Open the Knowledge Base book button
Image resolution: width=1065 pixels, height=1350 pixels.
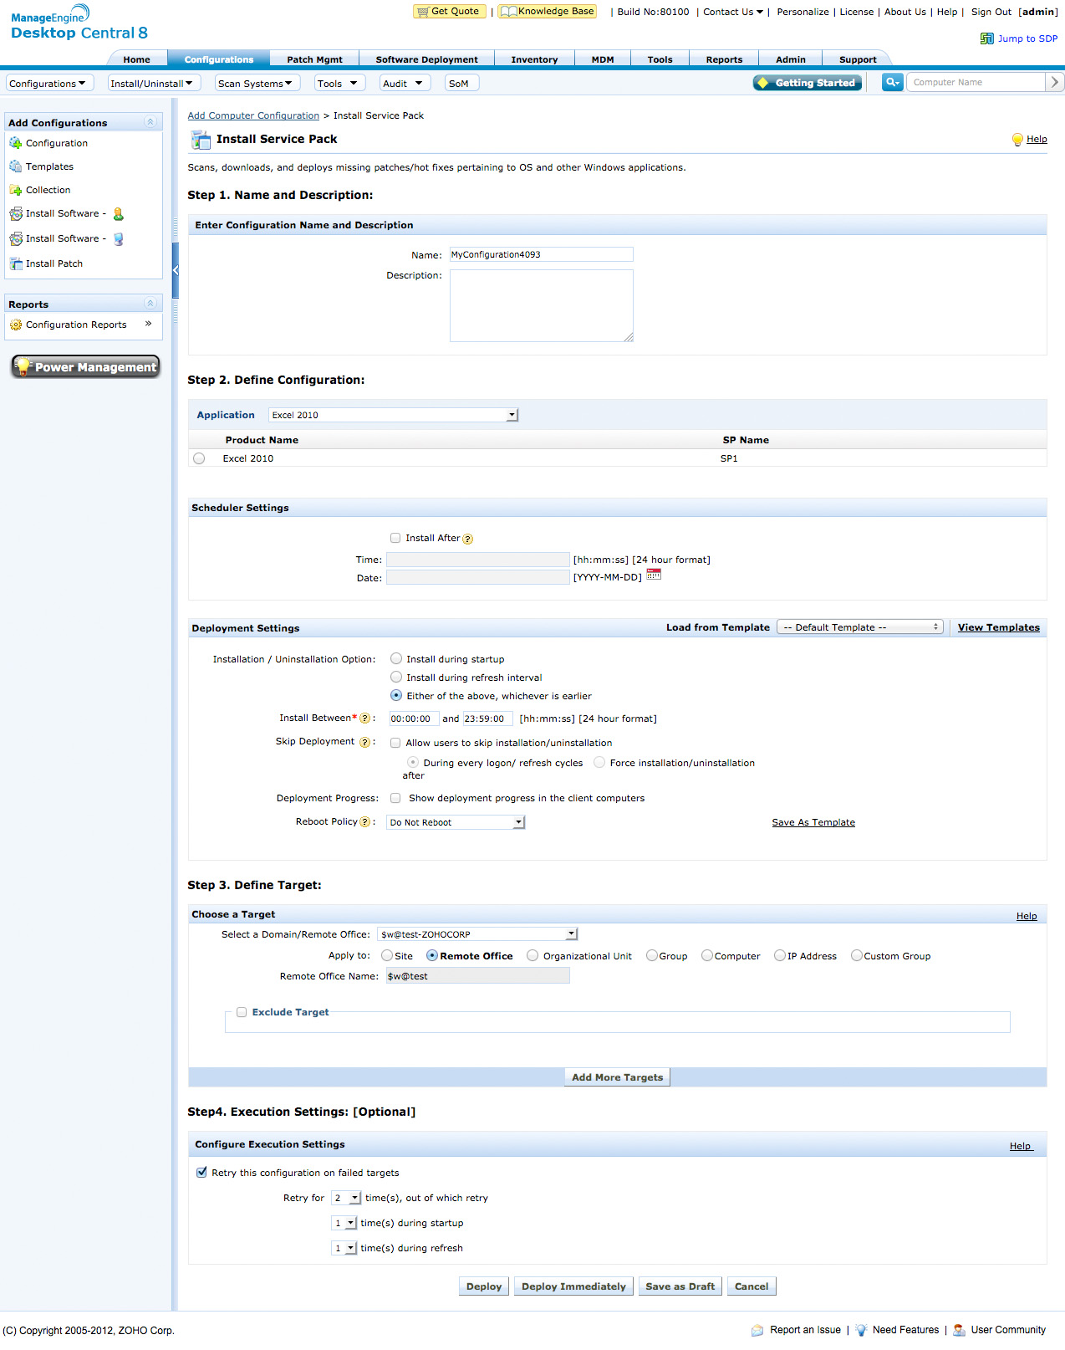coord(548,11)
